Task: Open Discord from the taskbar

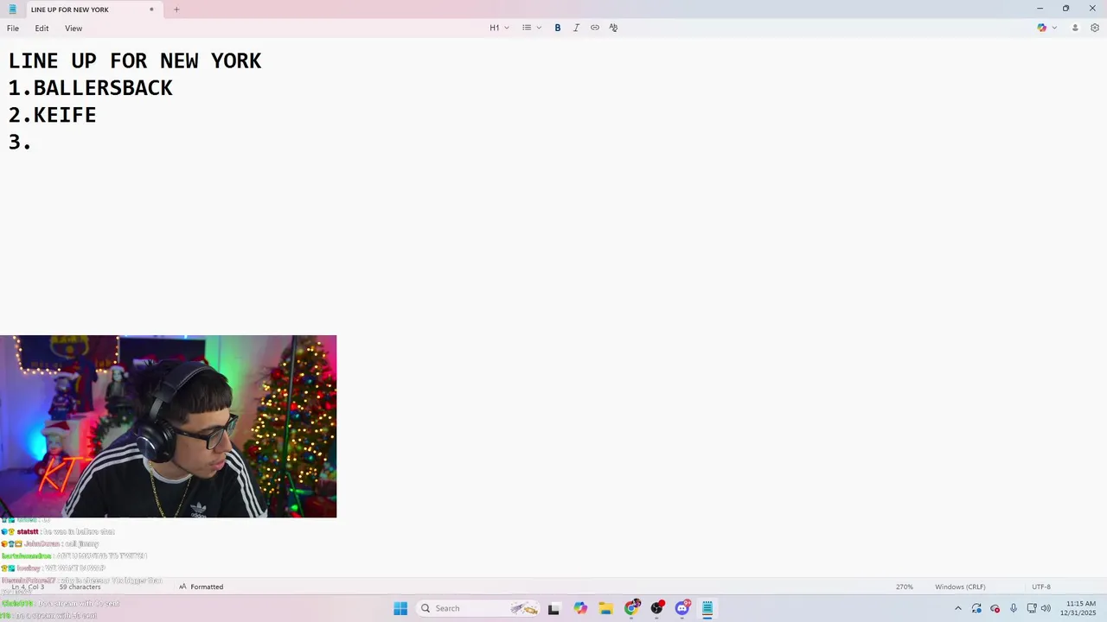Action: (x=682, y=608)
